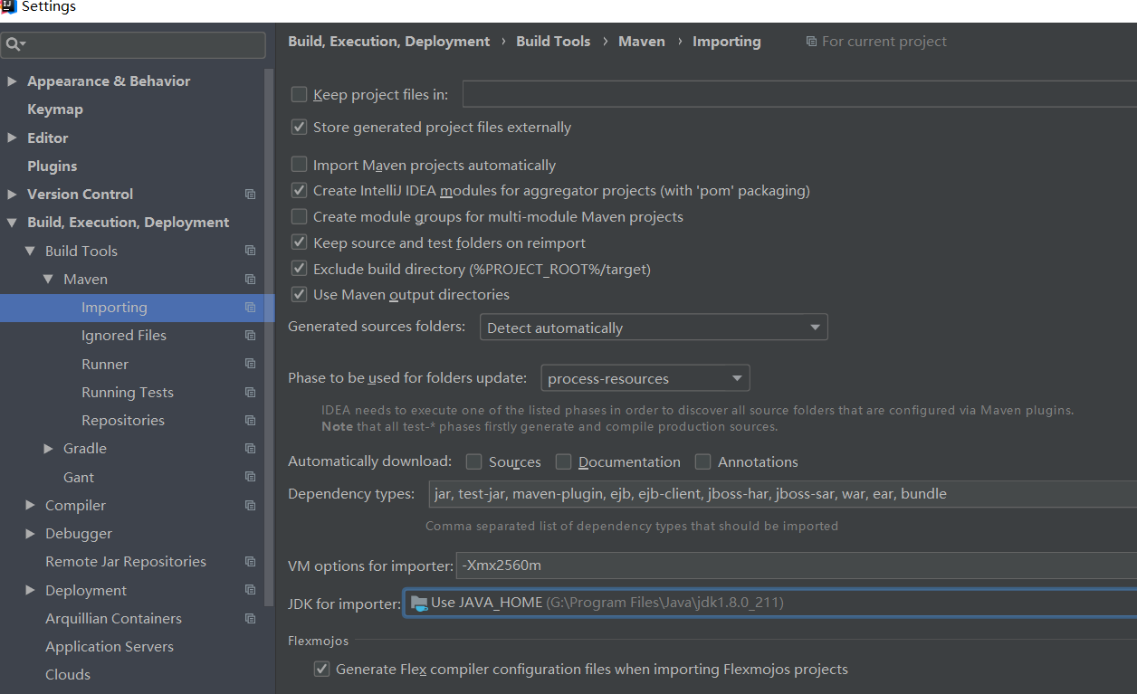Click 'Maven' breadcrumb in header
Image resolution: width=1137 pixels, height=694 pixels.
pyautogui.click(x=642, y=42)
